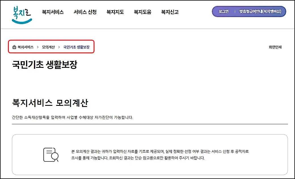Open the 복지신고 menu
295x179 pixels.
click(x=169, y=12)
